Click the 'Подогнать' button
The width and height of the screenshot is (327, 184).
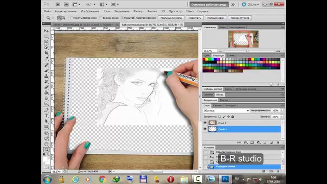195,18
